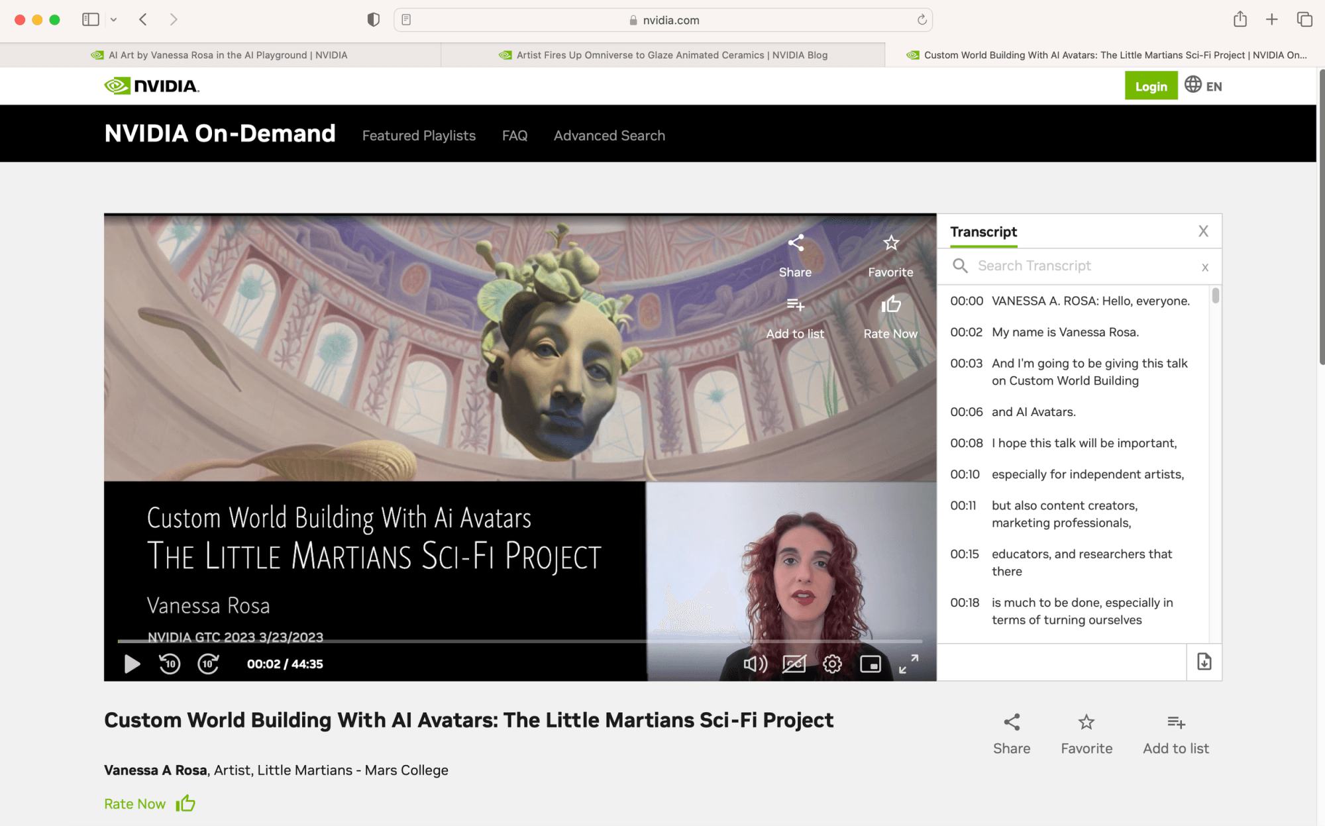Favorite the video from overlay star
Screen dimensions: 1325x826
[x=890, y=256]
